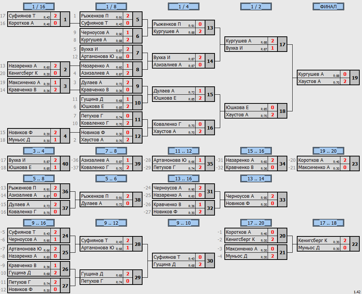Select the "5 .. 8" bracket header
The width and height of the screenshot is (362, 294).
click(39, 178)
